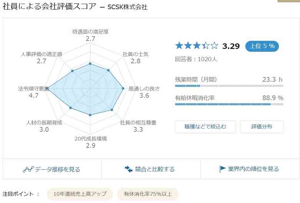This screenshot has height=203, width=300.
Task: Click the graph icon beside データ推移を見る
Action: pyautogui.click(x=28, y=169)
